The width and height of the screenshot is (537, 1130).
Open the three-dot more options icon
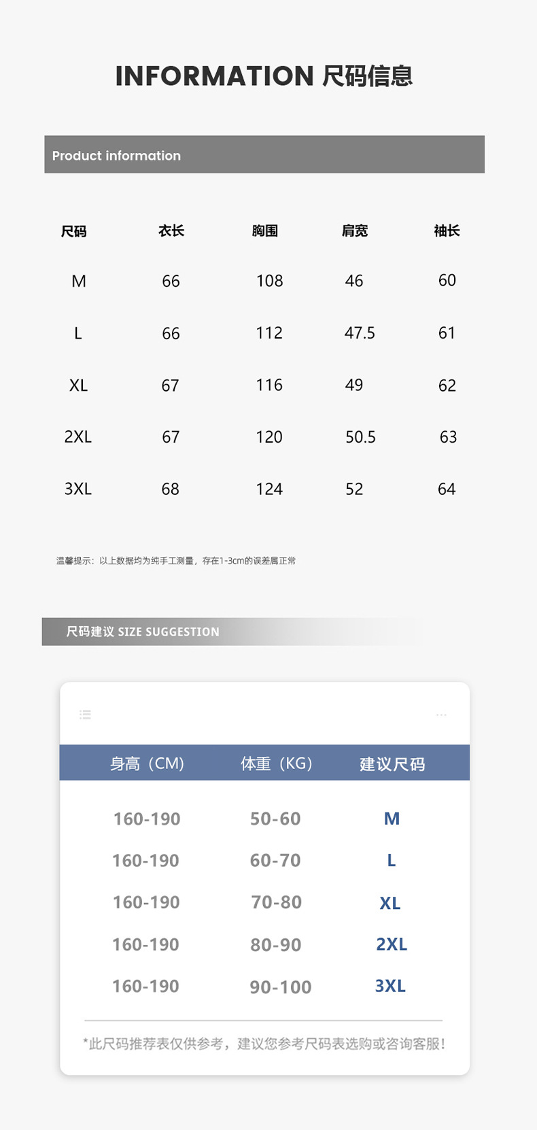441,715
